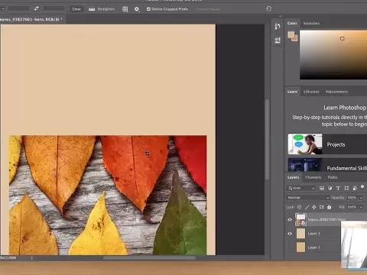Screen dimensions: 367x275
Task: Filter layers by pixel layers icon
Action: click(322, 188)
